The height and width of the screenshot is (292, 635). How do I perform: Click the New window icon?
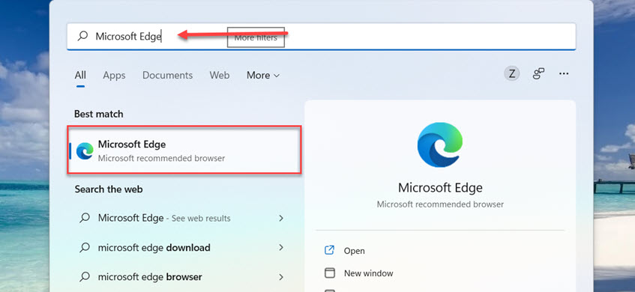(x=330, y=273)
